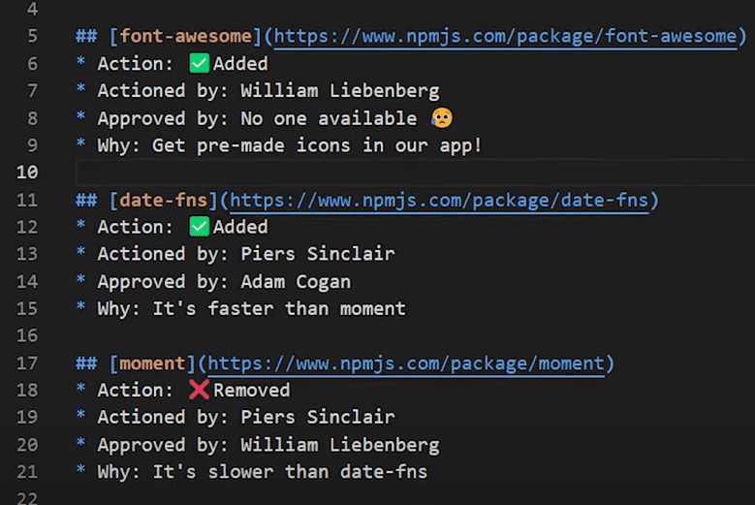755x505 pixels.
Task: Click the green checkmark emoji on line 6
Action: pyautogui.click(x=200, y=64)
